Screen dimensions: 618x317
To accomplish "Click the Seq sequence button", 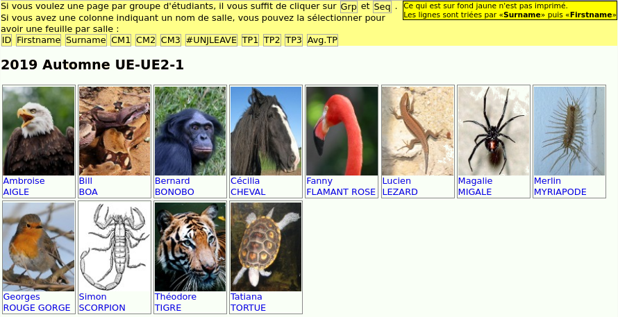I will pos(383,7).
